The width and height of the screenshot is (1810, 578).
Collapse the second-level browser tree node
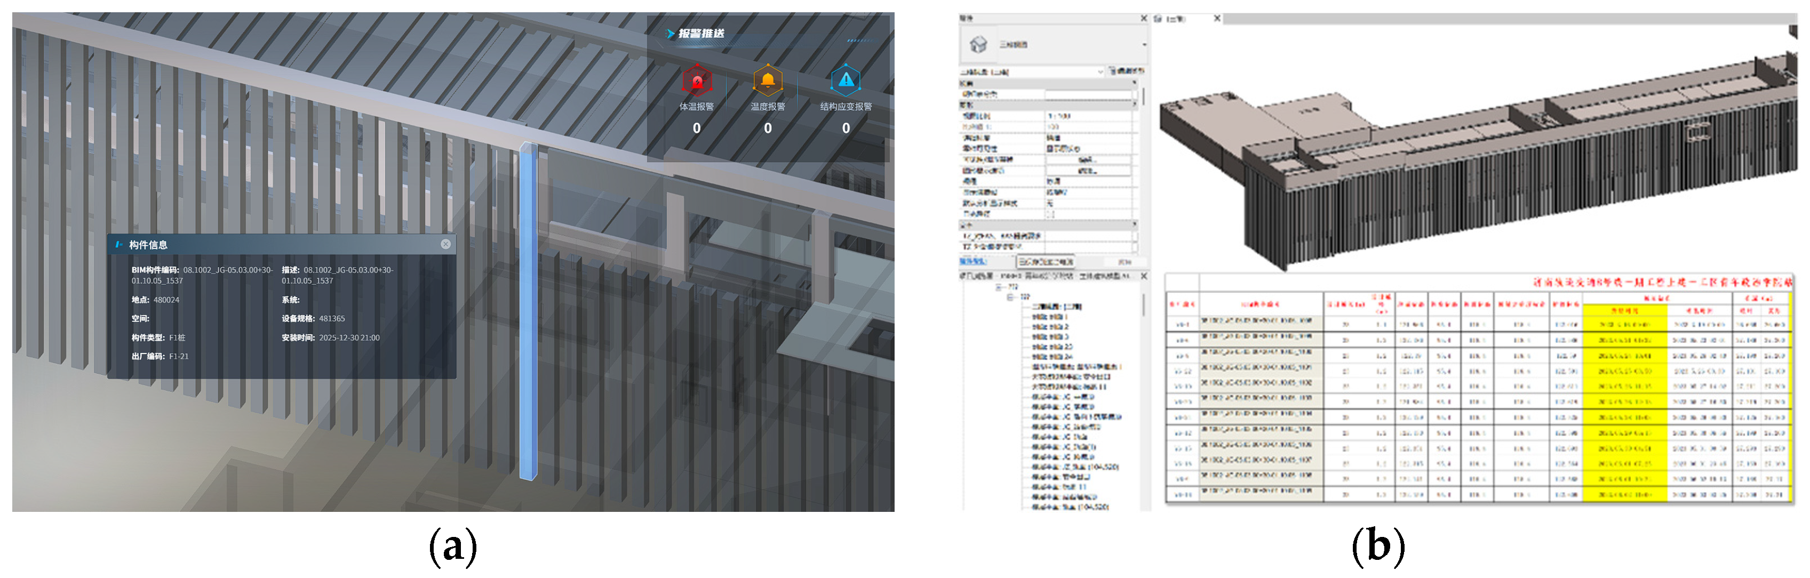1011,297
